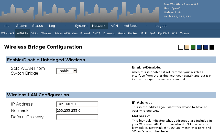Image resolution: width=220 pixels, height=138 pixels.
Task: Click the IP Address input field
Action: coord(77,104)
